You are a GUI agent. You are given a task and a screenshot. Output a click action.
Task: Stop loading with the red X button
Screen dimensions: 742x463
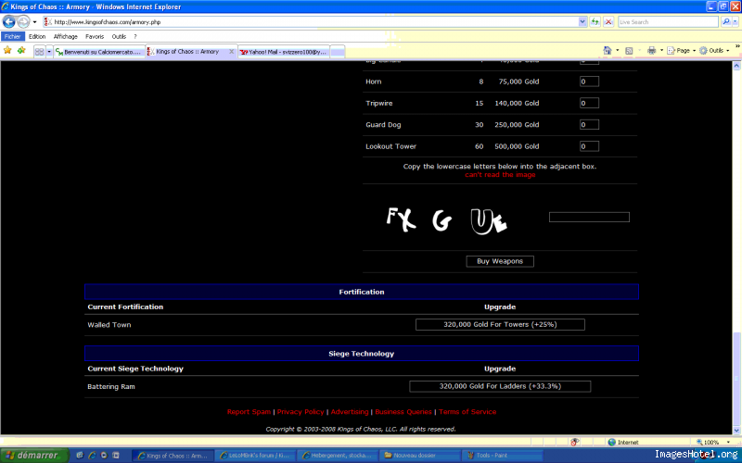click(x=608, y=21)
